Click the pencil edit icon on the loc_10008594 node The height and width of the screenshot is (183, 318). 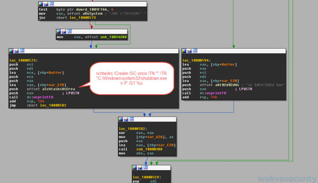point(189,51)
